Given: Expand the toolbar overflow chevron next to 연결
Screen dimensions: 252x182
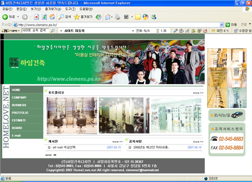Looking at the screenshot, I should (250, 24).
